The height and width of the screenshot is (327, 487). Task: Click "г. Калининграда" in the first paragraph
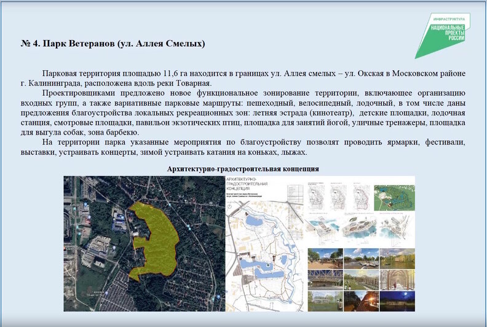point(51,84)
